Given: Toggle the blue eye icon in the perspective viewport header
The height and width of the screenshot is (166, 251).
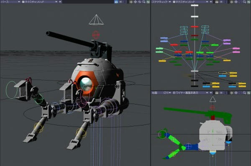Looking at the screenshot, I should coord(116,2).
